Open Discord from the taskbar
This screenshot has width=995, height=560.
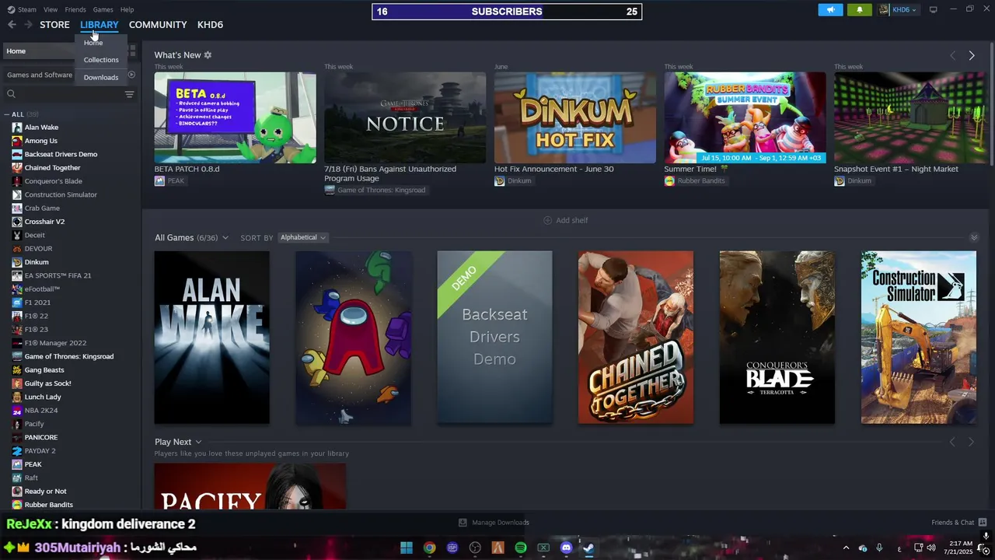[566, 548]
